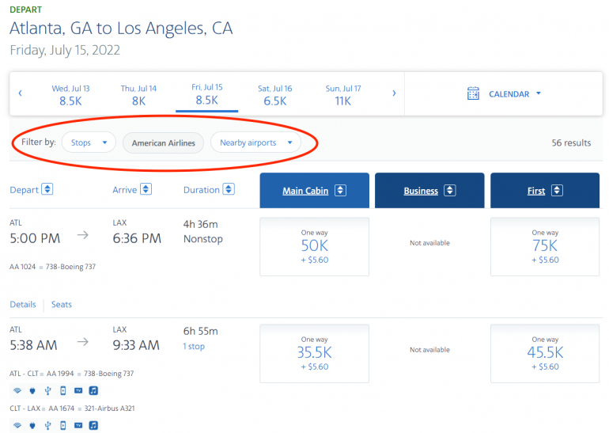Click the music icon for CLT-LAX flight
609x433 pixels.
(x=93, y=425)
